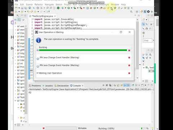Close the Console view tab
The width and height of the screenshot is (173, 130).
point(83,86)
